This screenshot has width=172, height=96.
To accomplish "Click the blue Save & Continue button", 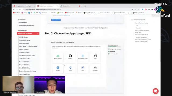I will (x=56, y=20).
